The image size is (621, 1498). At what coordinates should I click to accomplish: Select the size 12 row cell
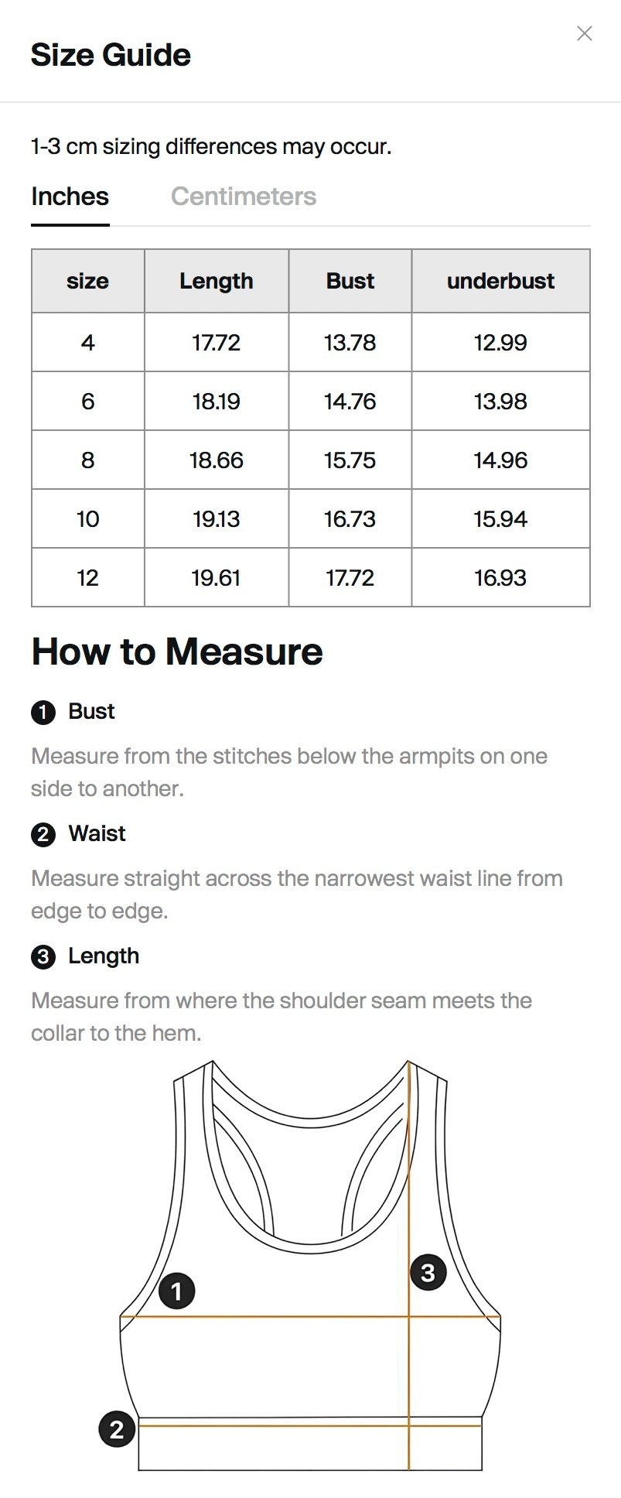coord(88,577)
